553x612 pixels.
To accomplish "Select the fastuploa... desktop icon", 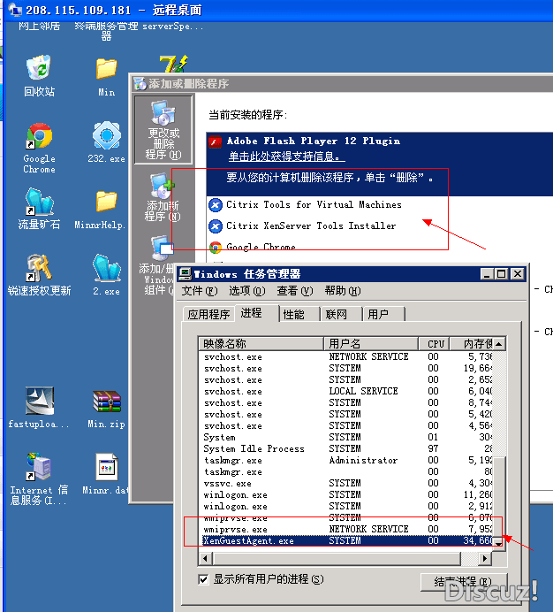I will (40, 401).
